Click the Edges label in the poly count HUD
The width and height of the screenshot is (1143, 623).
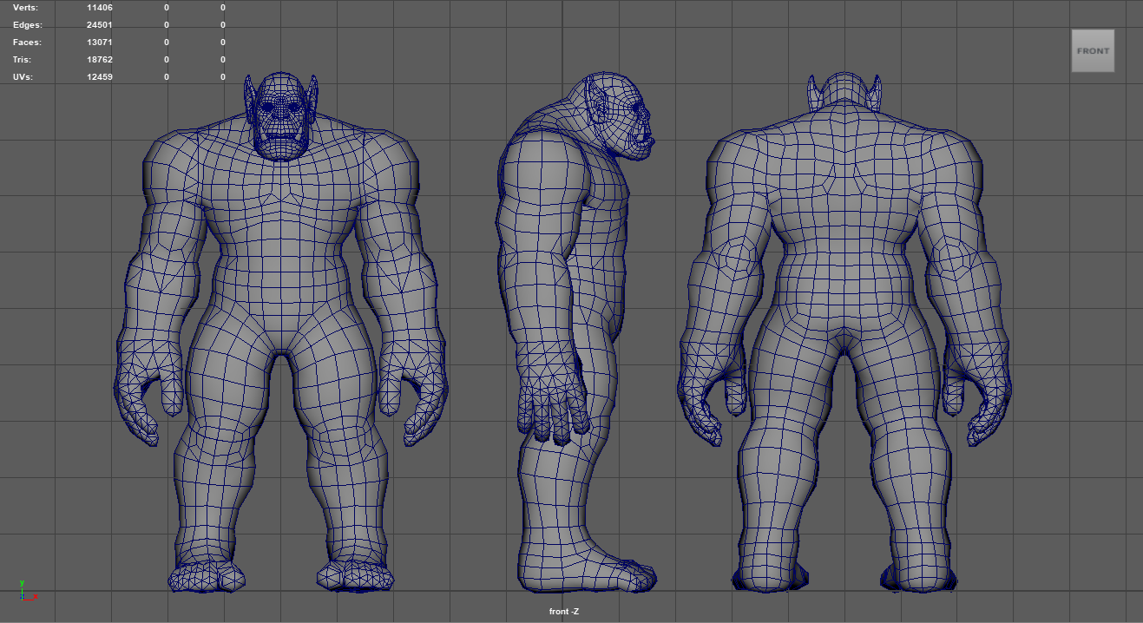(x=27, y=25)
